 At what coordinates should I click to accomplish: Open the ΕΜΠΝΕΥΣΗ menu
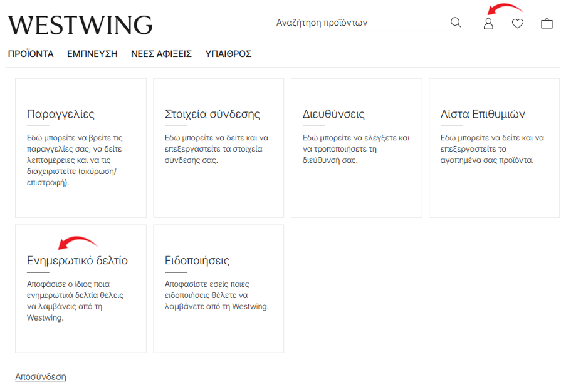[92, 54]
